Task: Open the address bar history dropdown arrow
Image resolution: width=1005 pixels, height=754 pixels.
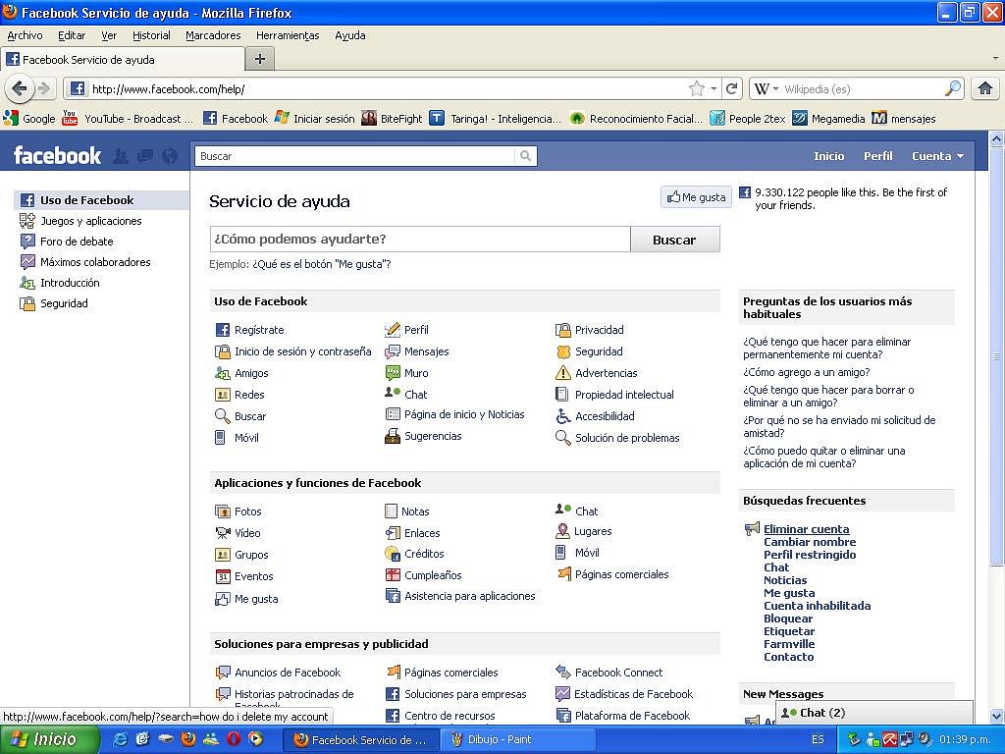Action: [714, 88]
